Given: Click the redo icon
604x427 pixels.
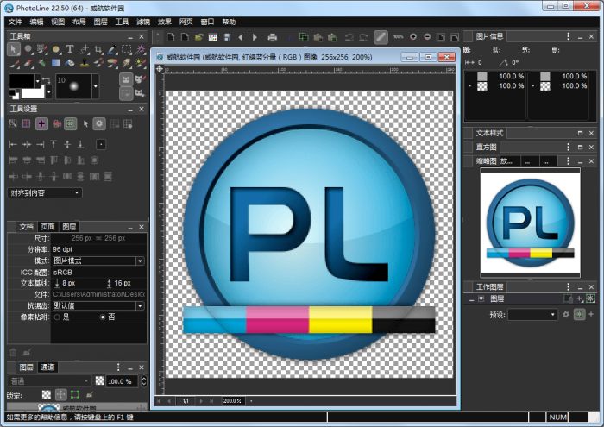Looking at the screenshot, I should [363, 37].
